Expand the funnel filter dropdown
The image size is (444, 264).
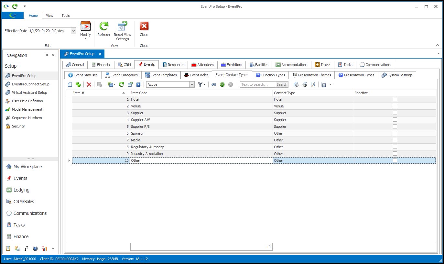(205, 84)
